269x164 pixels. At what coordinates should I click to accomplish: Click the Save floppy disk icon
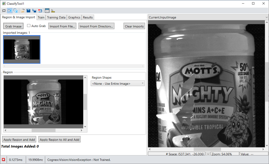(28, 11)
